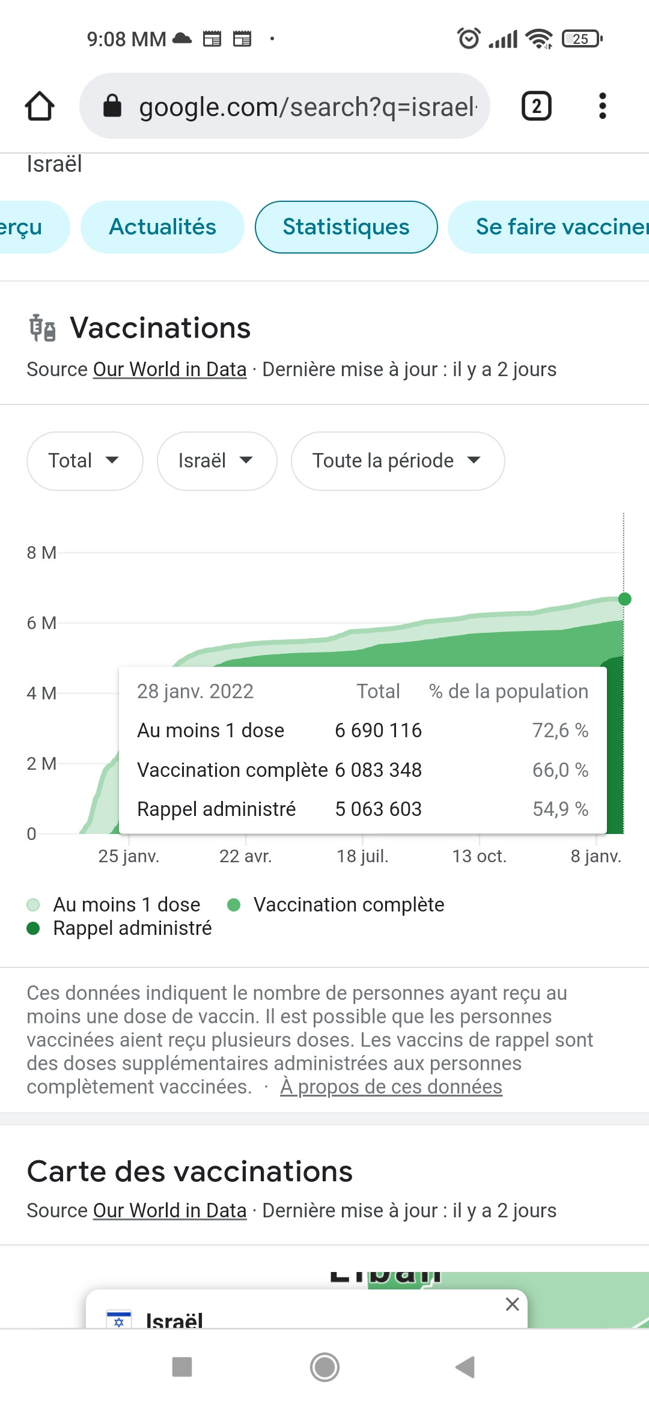Tap the vaccine syringe icon beside Vaccinations
649x1406 pixels.
pos(43,328)
